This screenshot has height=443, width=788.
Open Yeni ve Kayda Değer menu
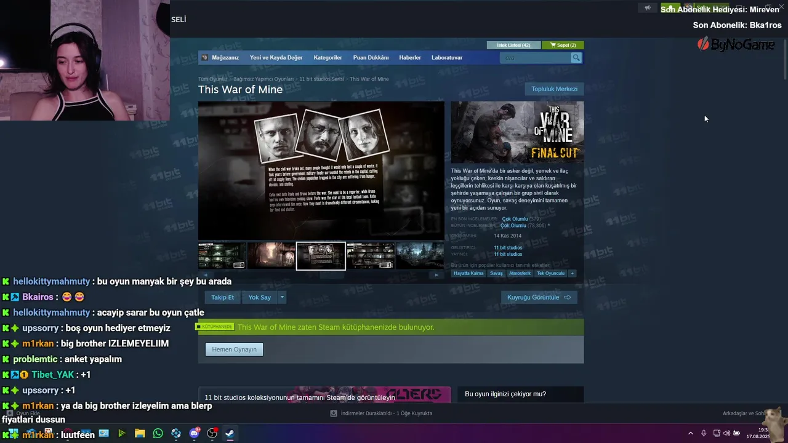point(276,57)
